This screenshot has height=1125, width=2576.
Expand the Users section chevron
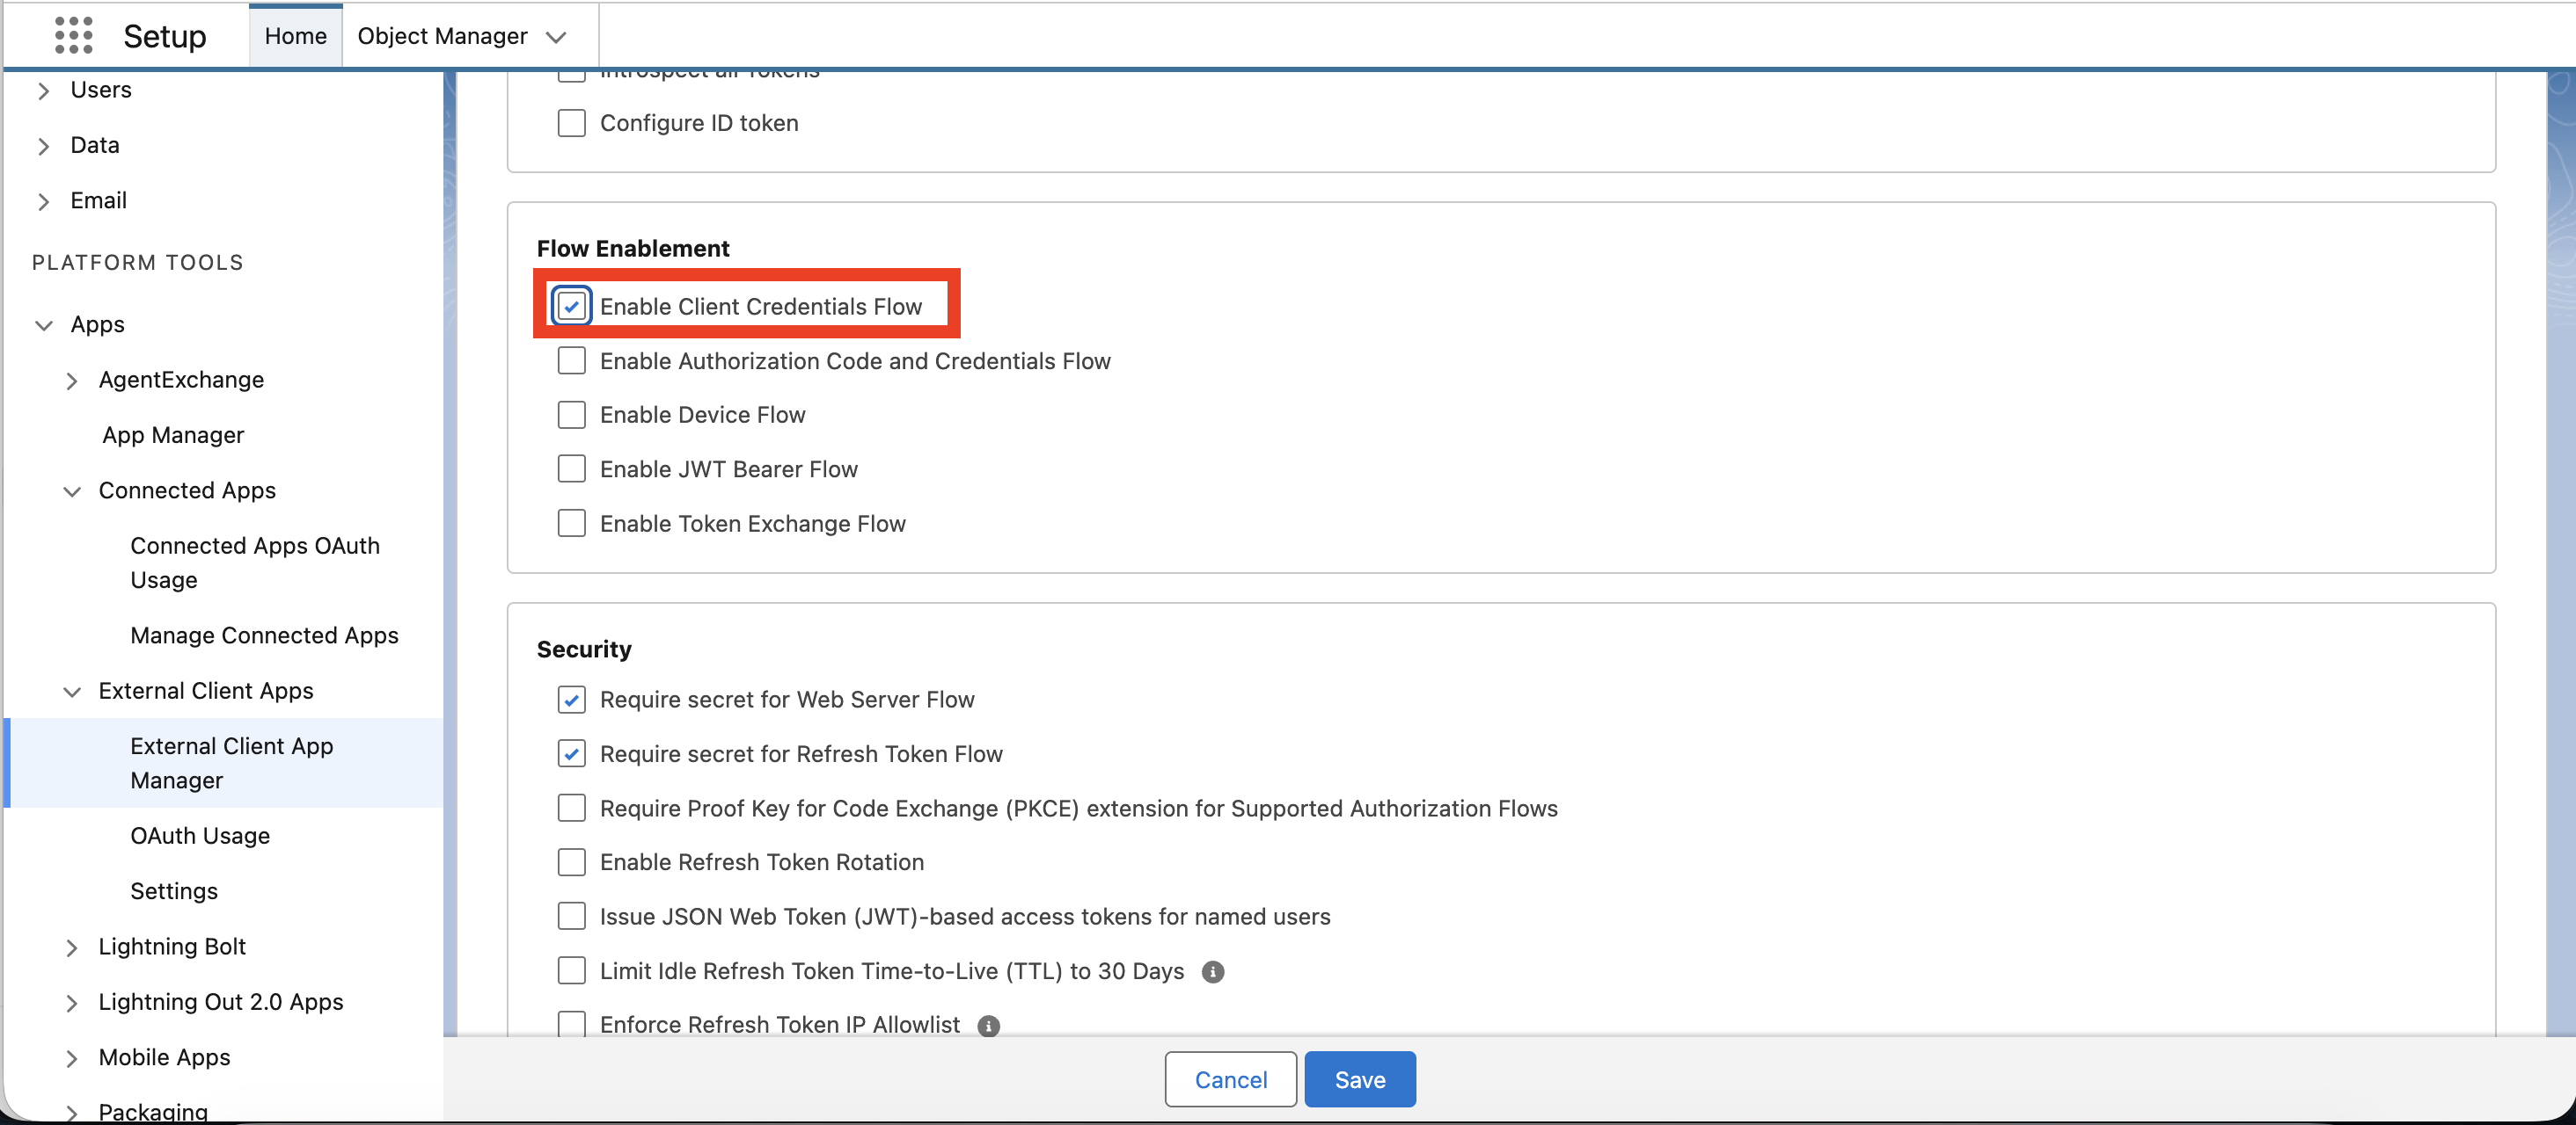43,91
